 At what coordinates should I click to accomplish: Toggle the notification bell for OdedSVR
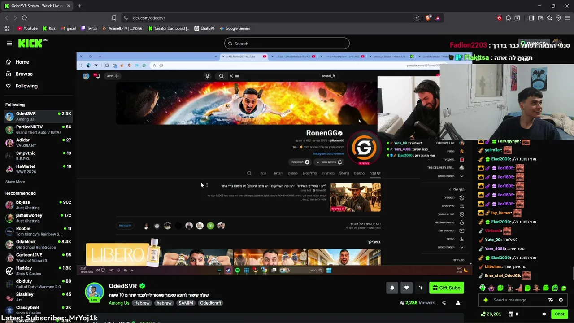(392, 288)
